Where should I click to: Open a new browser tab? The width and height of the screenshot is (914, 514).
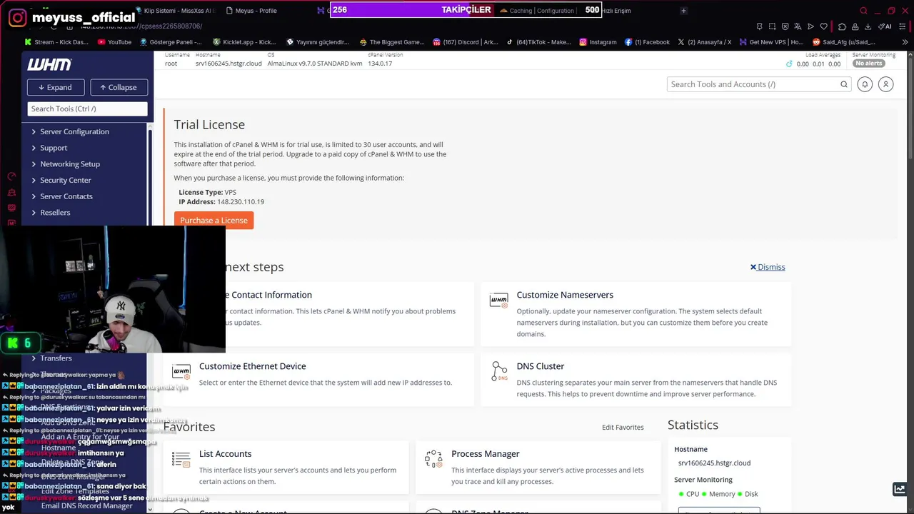(683, 11)
